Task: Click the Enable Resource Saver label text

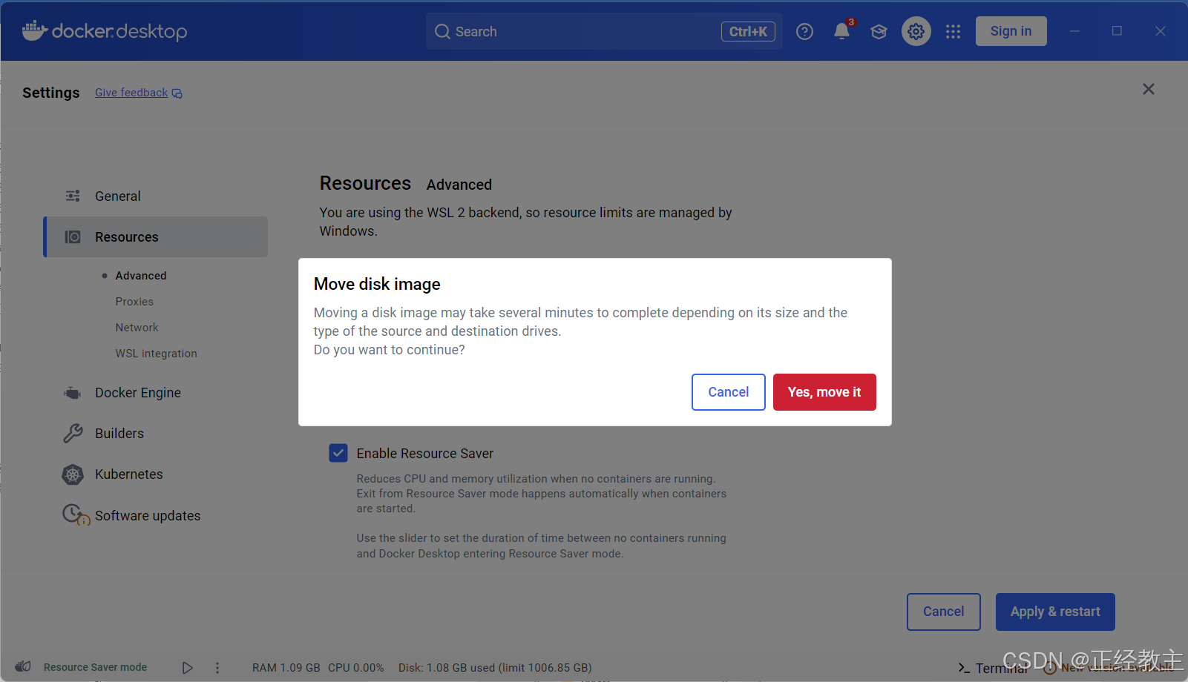Action: click(x=425, y=453)
